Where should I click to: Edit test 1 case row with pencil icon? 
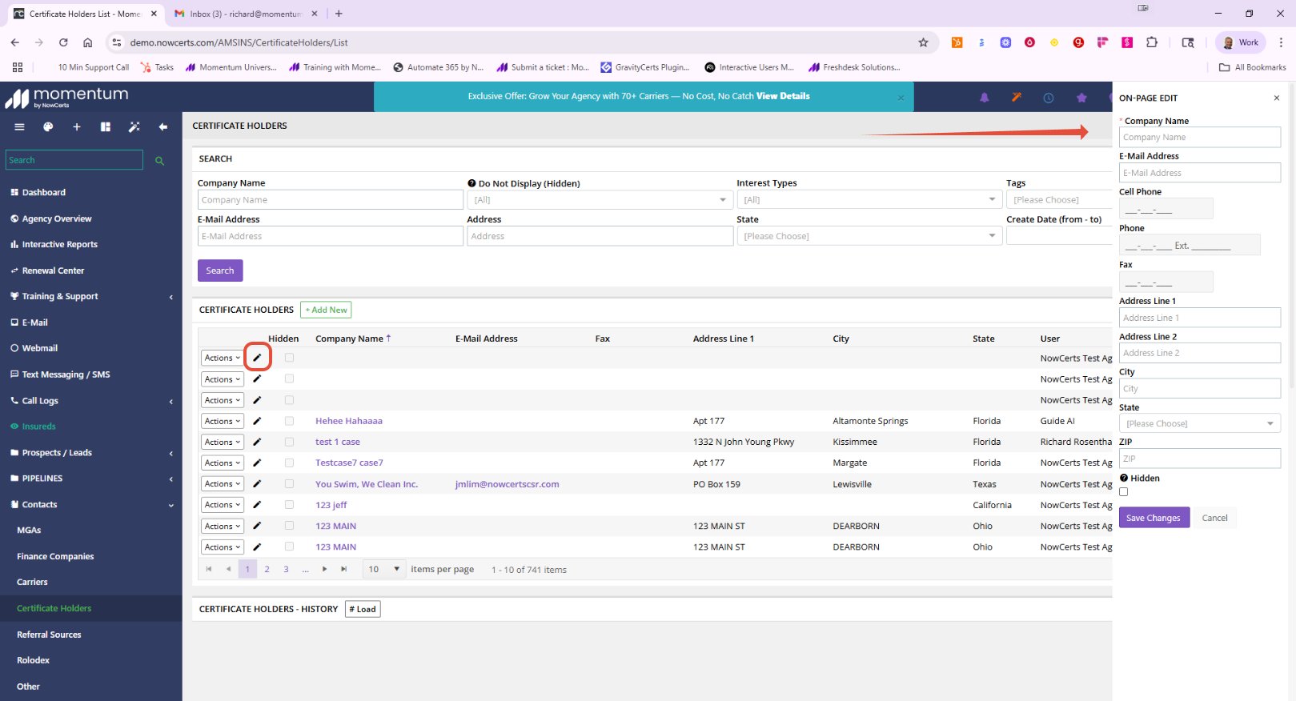click(257, 442)
